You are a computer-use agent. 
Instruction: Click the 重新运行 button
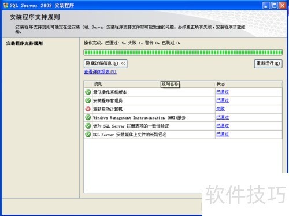268,64
